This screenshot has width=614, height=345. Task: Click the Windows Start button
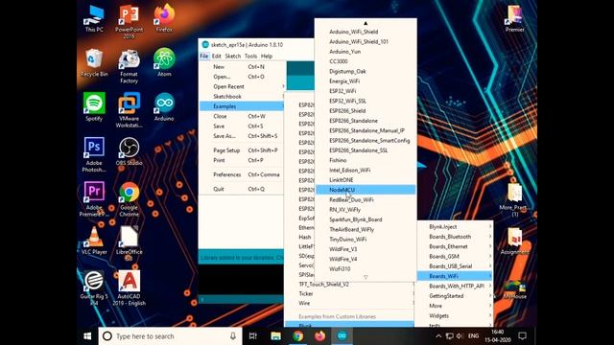click(87, 336)
